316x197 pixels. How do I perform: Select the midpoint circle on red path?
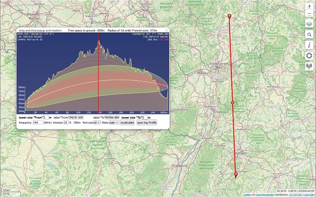(233, 103)
